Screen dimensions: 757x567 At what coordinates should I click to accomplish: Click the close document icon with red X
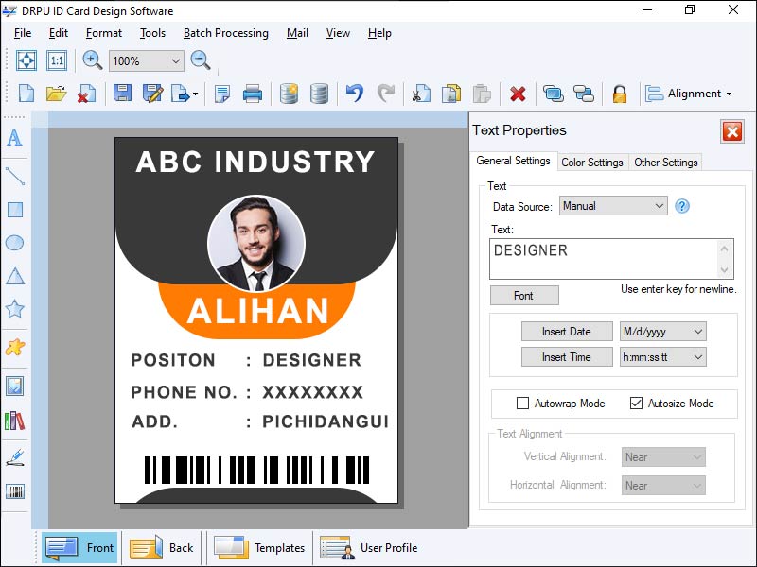pyautogui.click(x=86, y=94)
